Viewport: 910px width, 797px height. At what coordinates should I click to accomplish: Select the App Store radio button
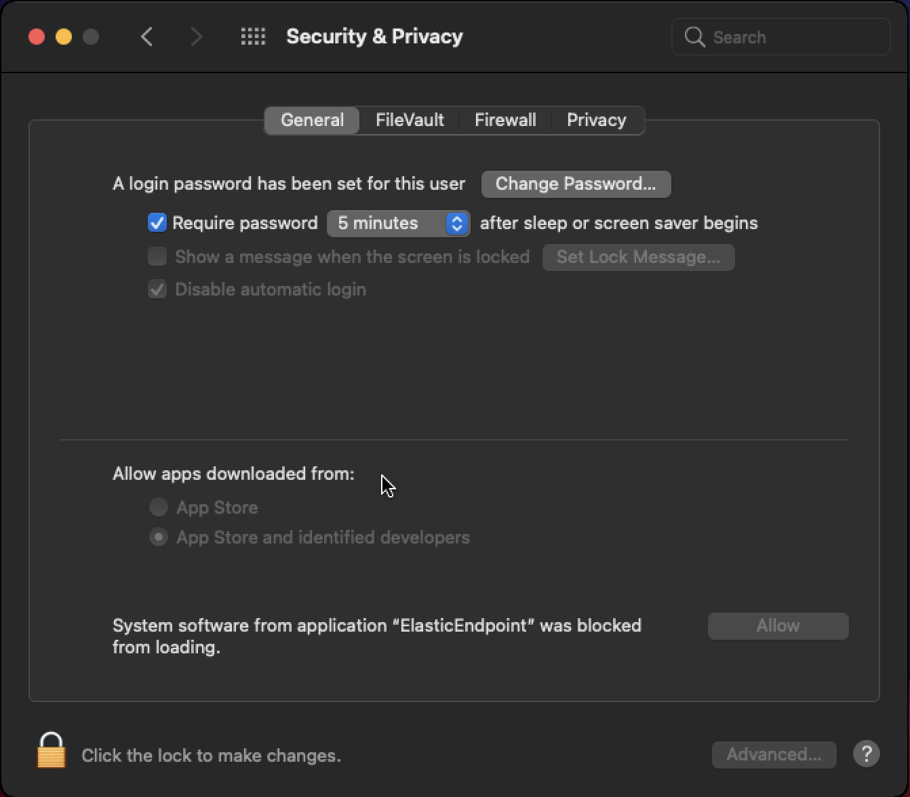[158, 507]
